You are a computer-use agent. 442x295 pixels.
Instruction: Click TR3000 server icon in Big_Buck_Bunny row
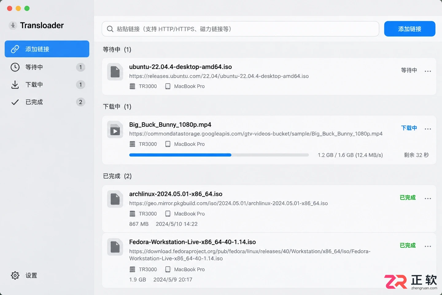point(132,144)
